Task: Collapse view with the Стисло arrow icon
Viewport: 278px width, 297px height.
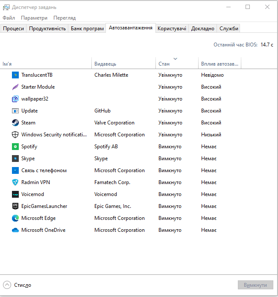Action: [7, 285]
